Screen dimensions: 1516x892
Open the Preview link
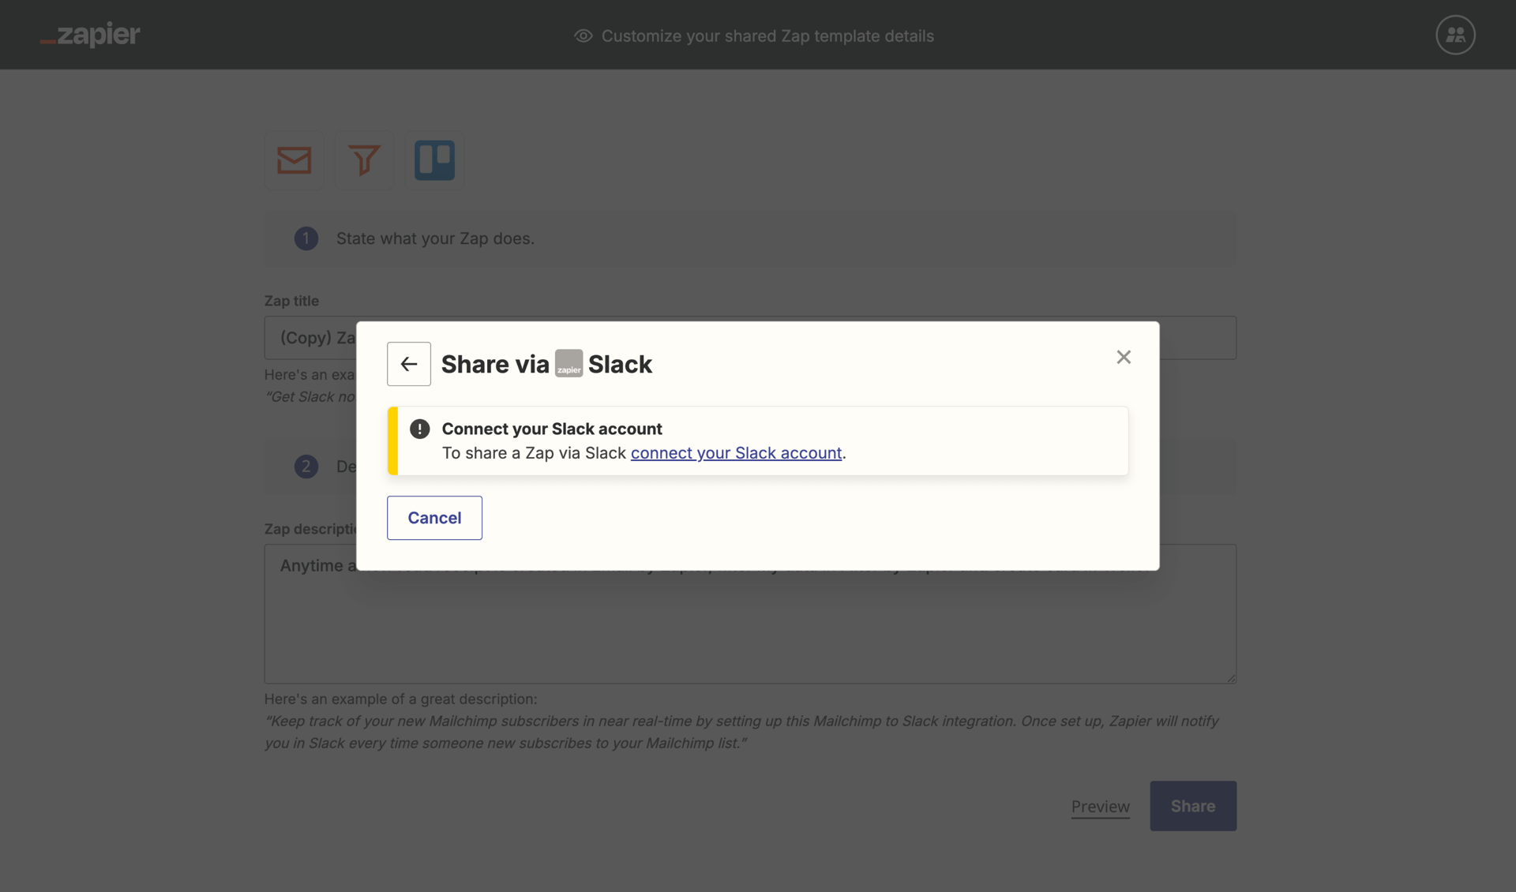coord(1100,806)
